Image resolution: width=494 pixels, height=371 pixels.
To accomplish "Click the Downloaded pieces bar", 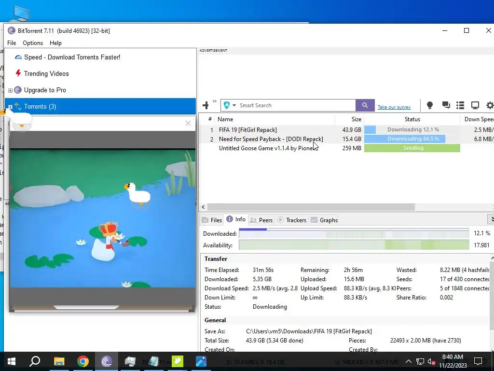I will point(354,233).
